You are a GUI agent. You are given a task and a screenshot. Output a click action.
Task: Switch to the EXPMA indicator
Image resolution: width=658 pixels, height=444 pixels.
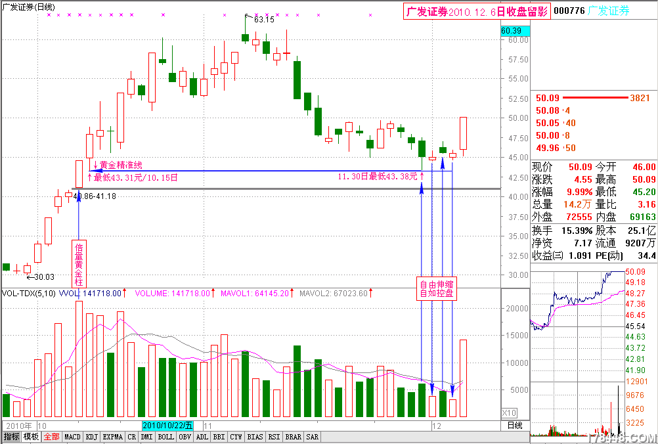112,437
